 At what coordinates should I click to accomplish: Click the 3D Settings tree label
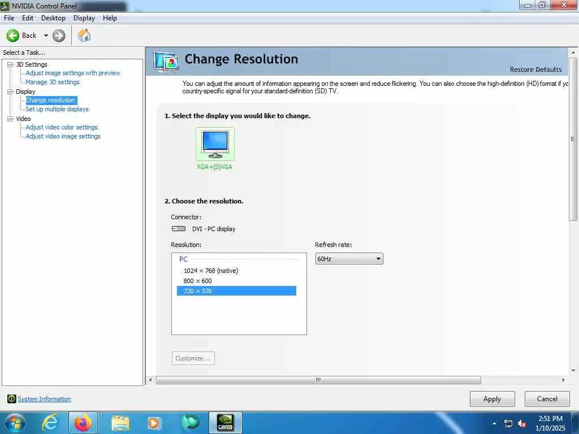click(x=32, y=64)
